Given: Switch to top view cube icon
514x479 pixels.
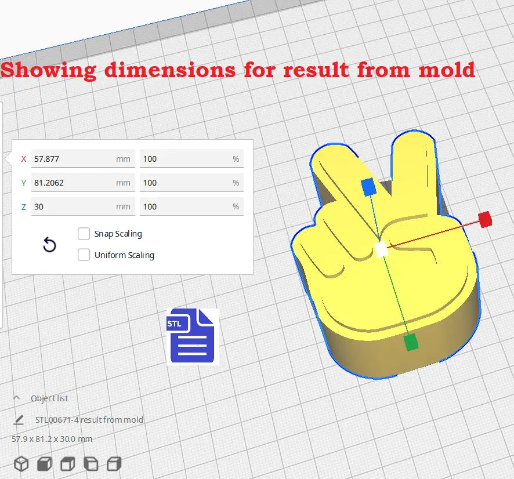Looking at the screenshot, I should 68,464.
